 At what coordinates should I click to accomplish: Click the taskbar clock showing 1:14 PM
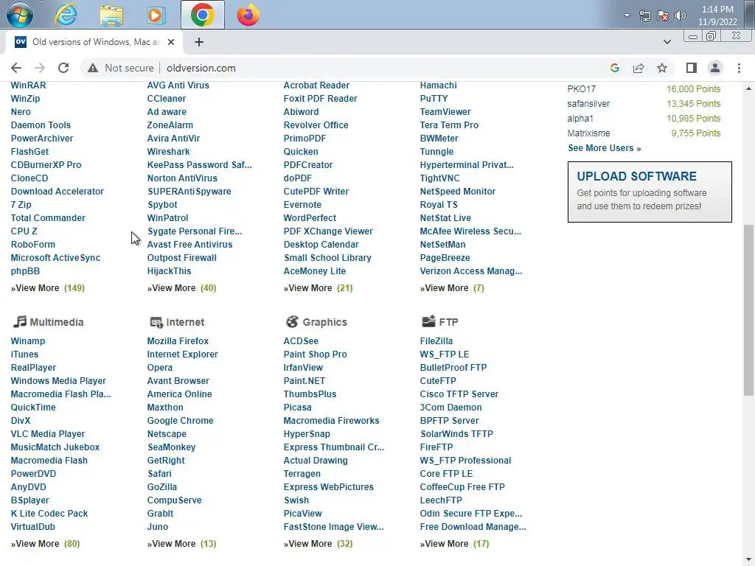(717, 15)
